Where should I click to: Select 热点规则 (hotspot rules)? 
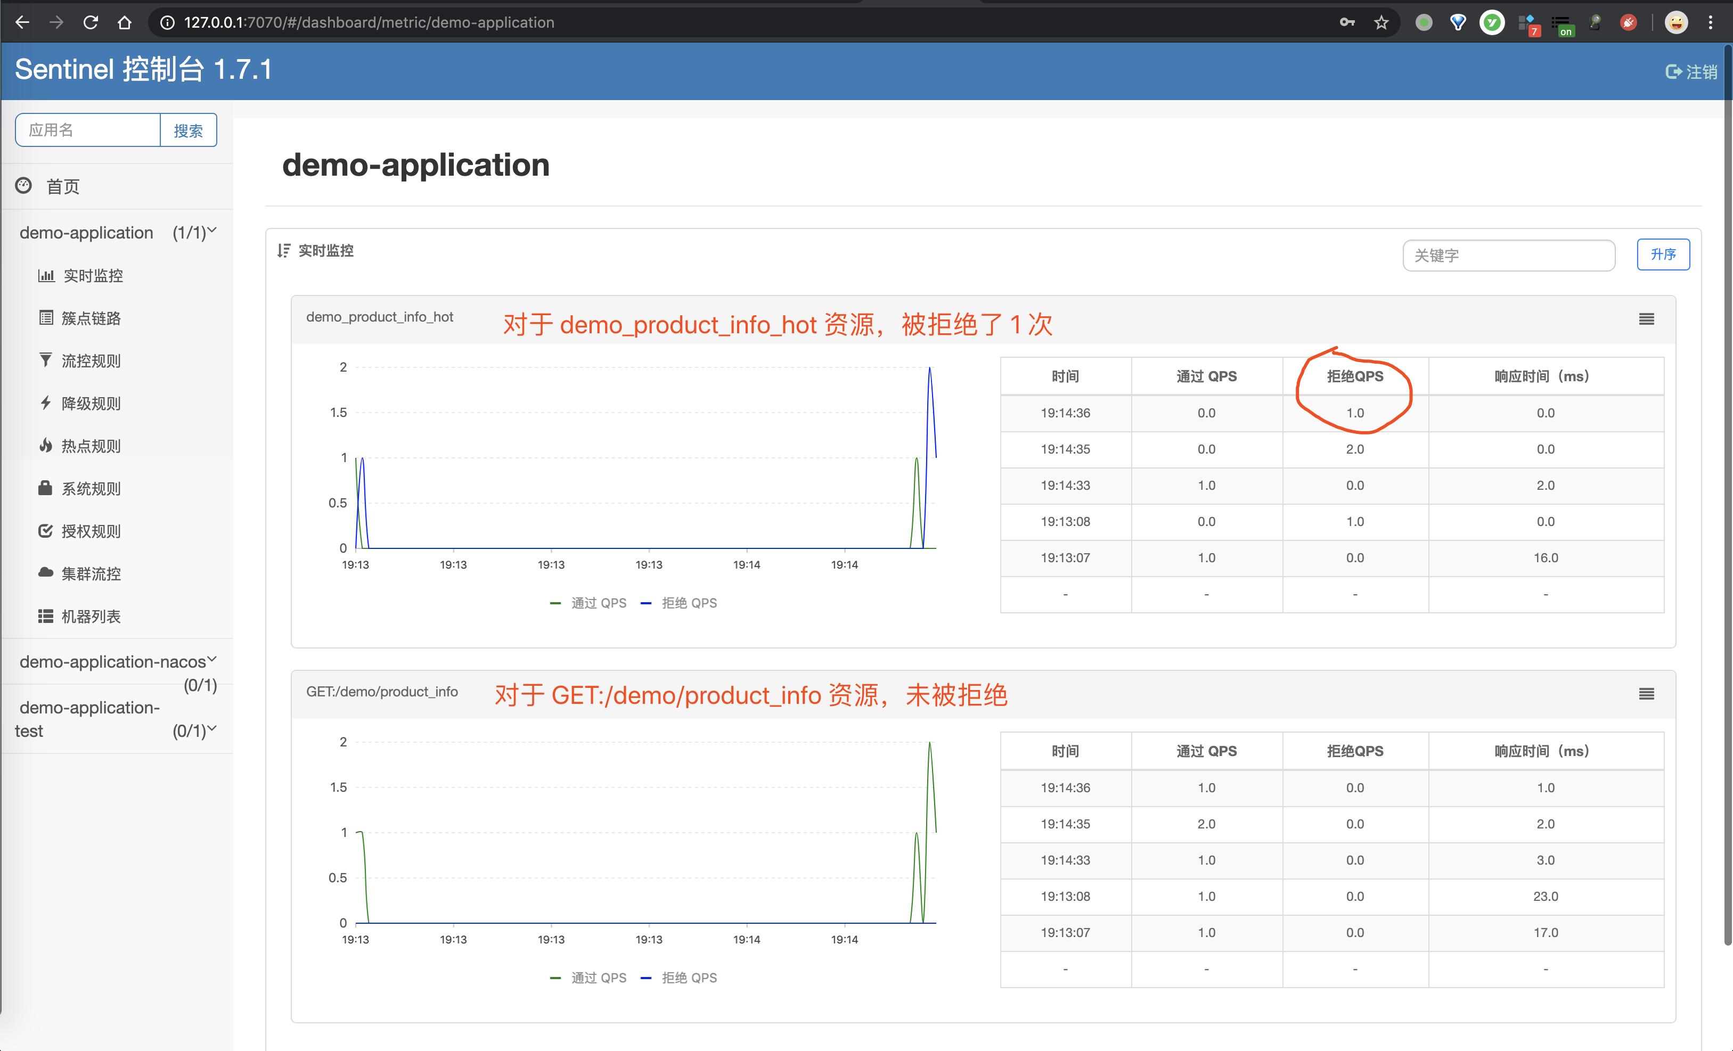(x=90, y=446)
